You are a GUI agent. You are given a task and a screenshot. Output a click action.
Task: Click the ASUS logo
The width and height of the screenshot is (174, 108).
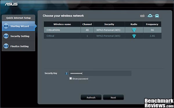[x=11, y=4]
